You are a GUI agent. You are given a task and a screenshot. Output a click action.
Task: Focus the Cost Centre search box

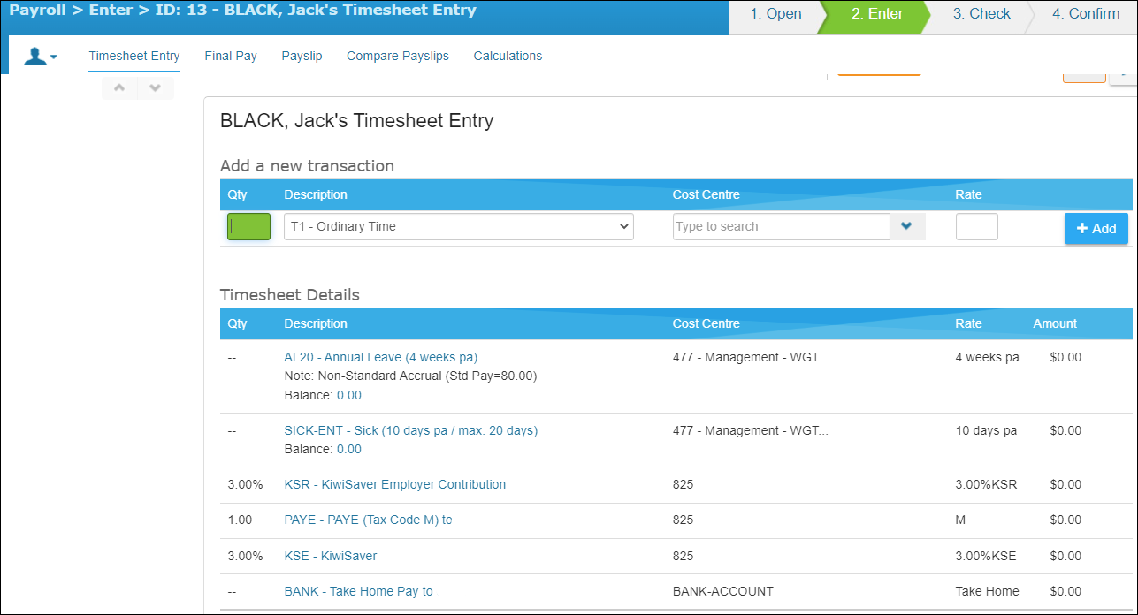click(781, 227)
